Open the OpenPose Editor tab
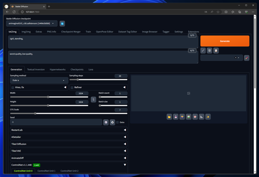259x177 pixels. [x=105, y=32]
